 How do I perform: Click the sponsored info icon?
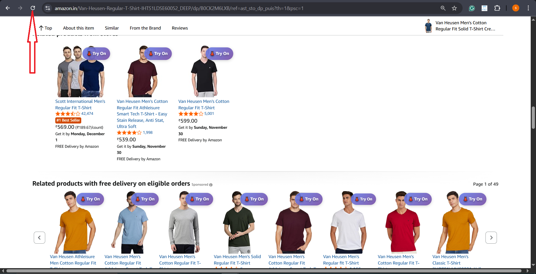pos(211,185)
